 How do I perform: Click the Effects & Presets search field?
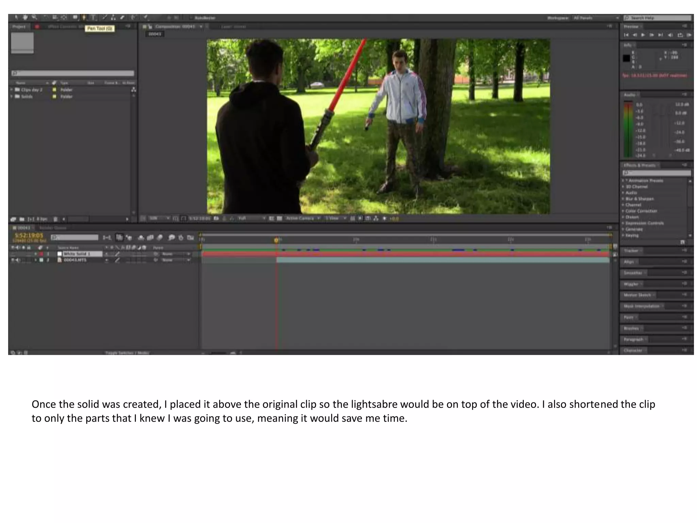(656, 173)
